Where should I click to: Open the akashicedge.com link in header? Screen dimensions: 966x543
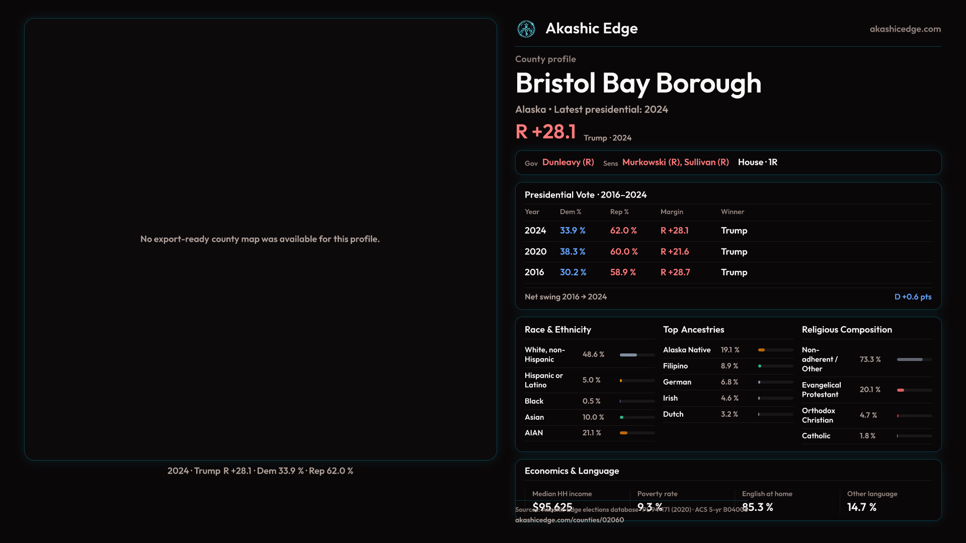905,29
